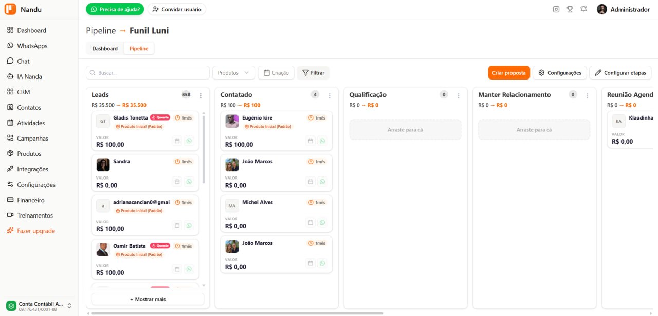Open the Instagram icon in the header
Screen dimensions: 658x316
click(556, 9)
